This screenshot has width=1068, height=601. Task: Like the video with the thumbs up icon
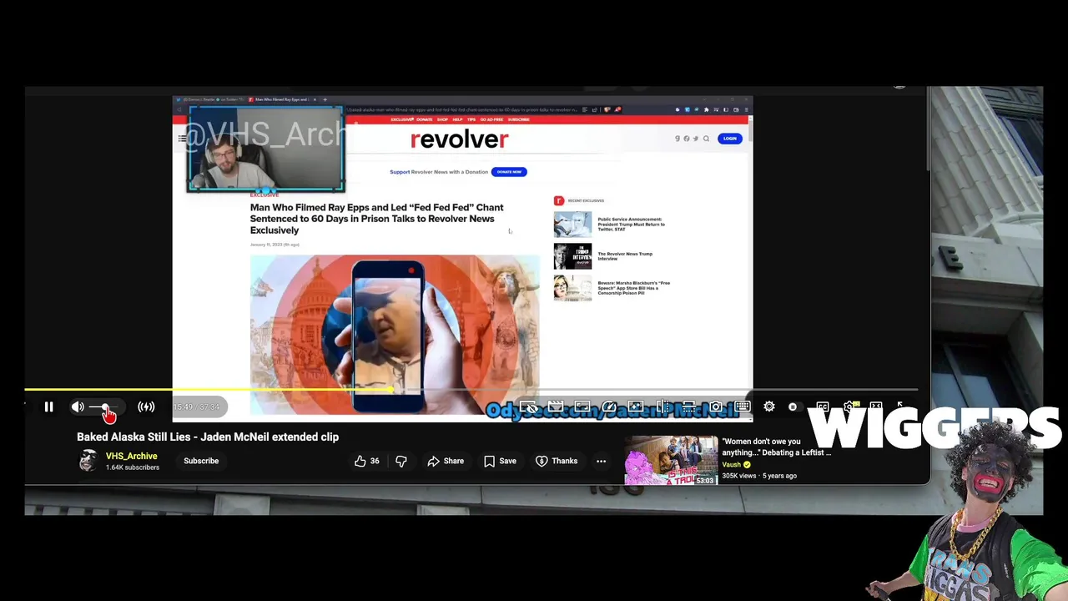pos(365,461)
